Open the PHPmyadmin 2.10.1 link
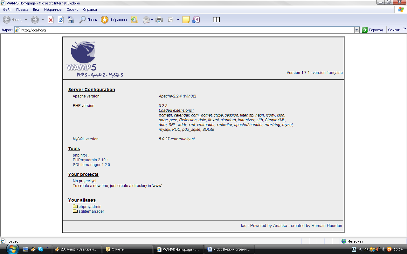The image size is (407, 254). click(91, 160)
